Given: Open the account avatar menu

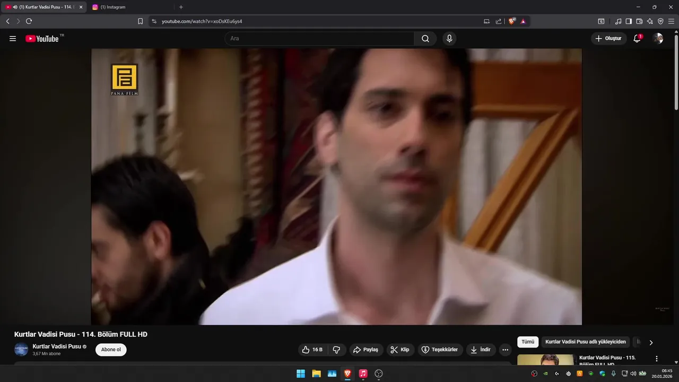Looking at the screenshot, I should (x=658, y=38).
